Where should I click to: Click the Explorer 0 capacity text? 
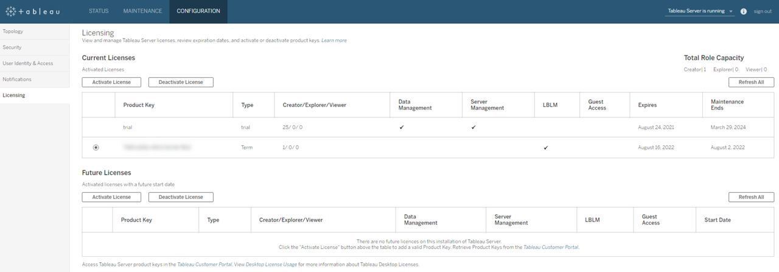click(x=725, y=69)
